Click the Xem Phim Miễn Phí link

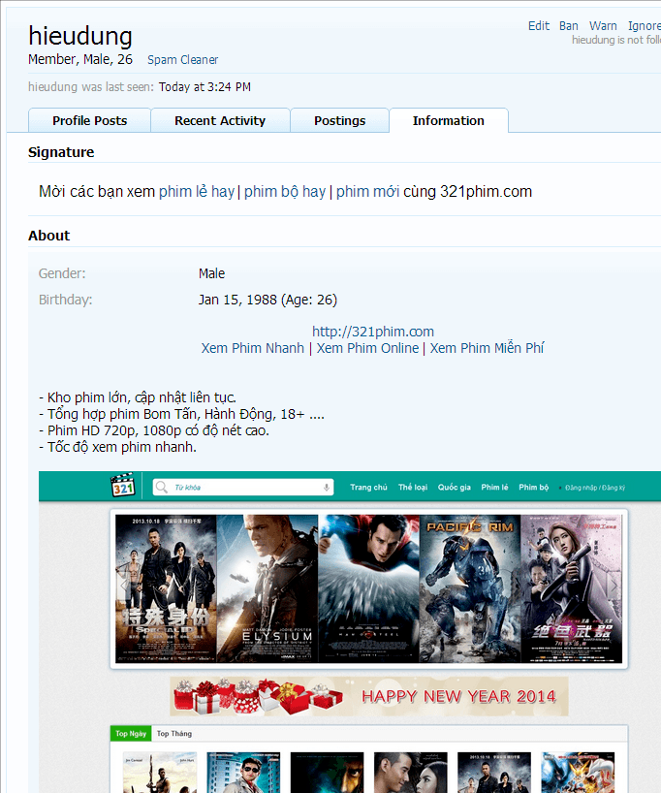[x=487, y=348]
